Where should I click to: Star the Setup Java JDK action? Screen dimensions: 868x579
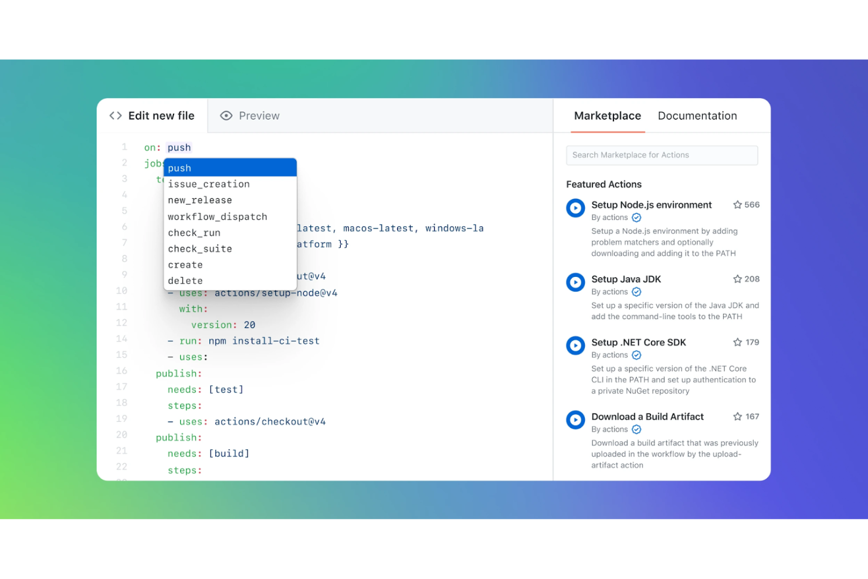pos(737,279)
